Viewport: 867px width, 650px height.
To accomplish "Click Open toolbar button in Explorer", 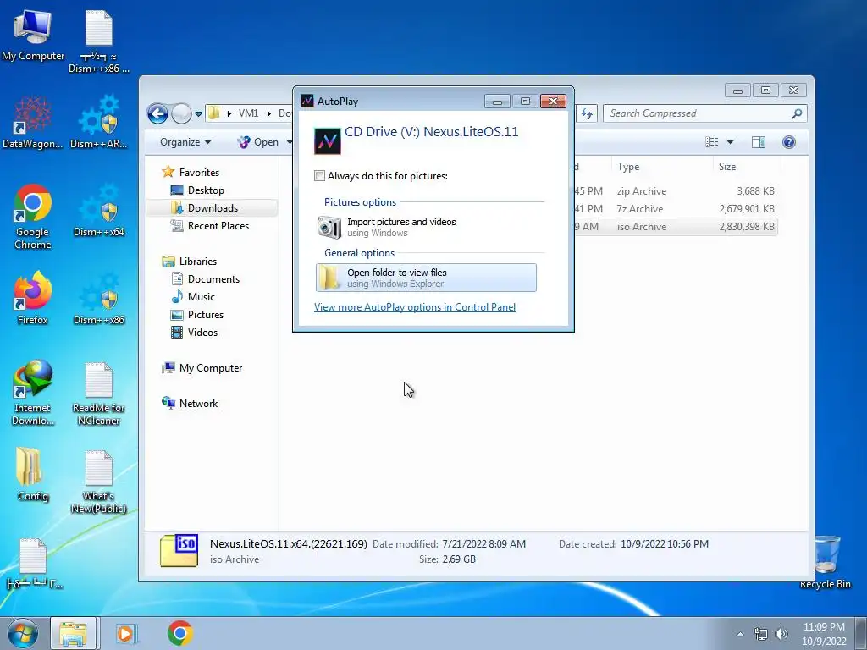I will point(258,142).
